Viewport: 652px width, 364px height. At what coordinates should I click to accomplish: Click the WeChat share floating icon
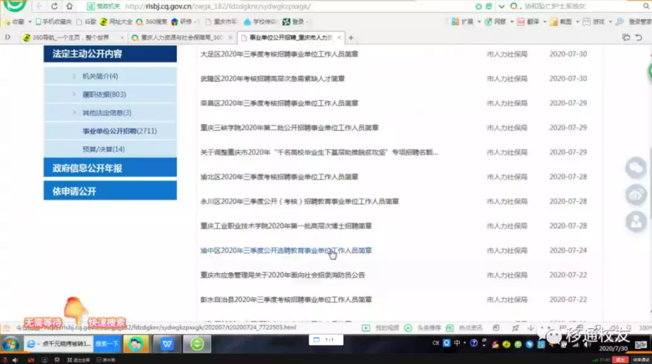pos(636,168)
